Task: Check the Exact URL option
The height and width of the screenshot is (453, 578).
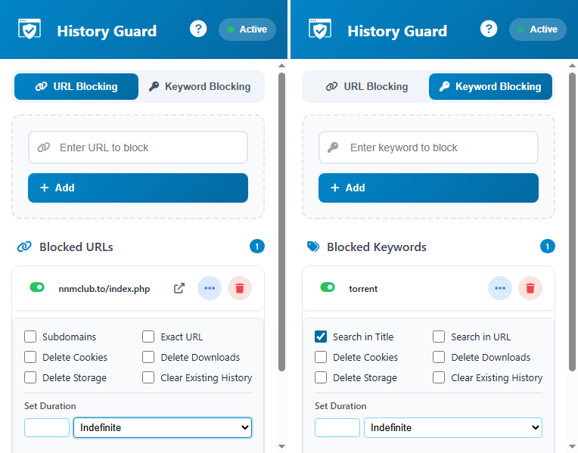Action: 148,337
